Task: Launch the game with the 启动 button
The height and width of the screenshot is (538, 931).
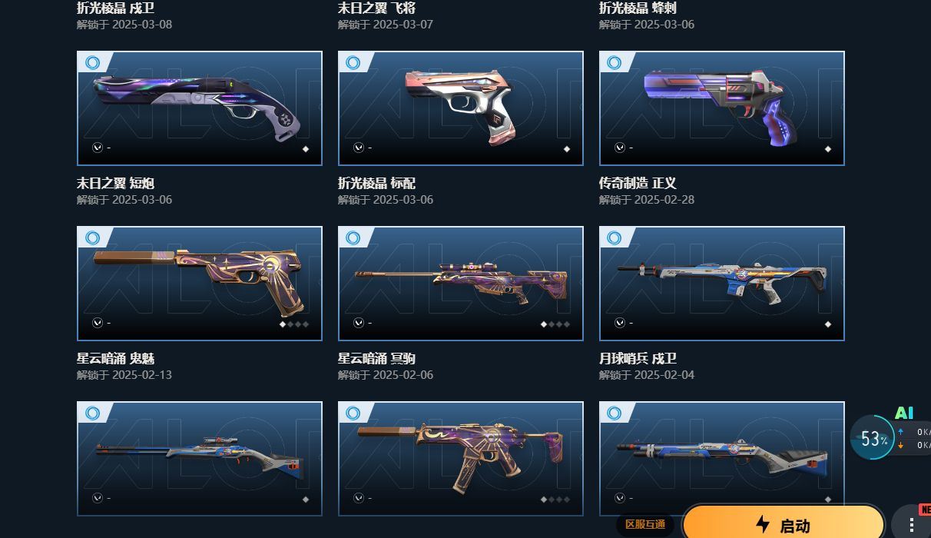Action: pyautogui.click(x=784, y=523)
